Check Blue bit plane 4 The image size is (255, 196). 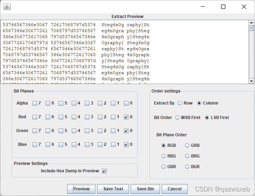pyautogui.click(x=74, y=144)
